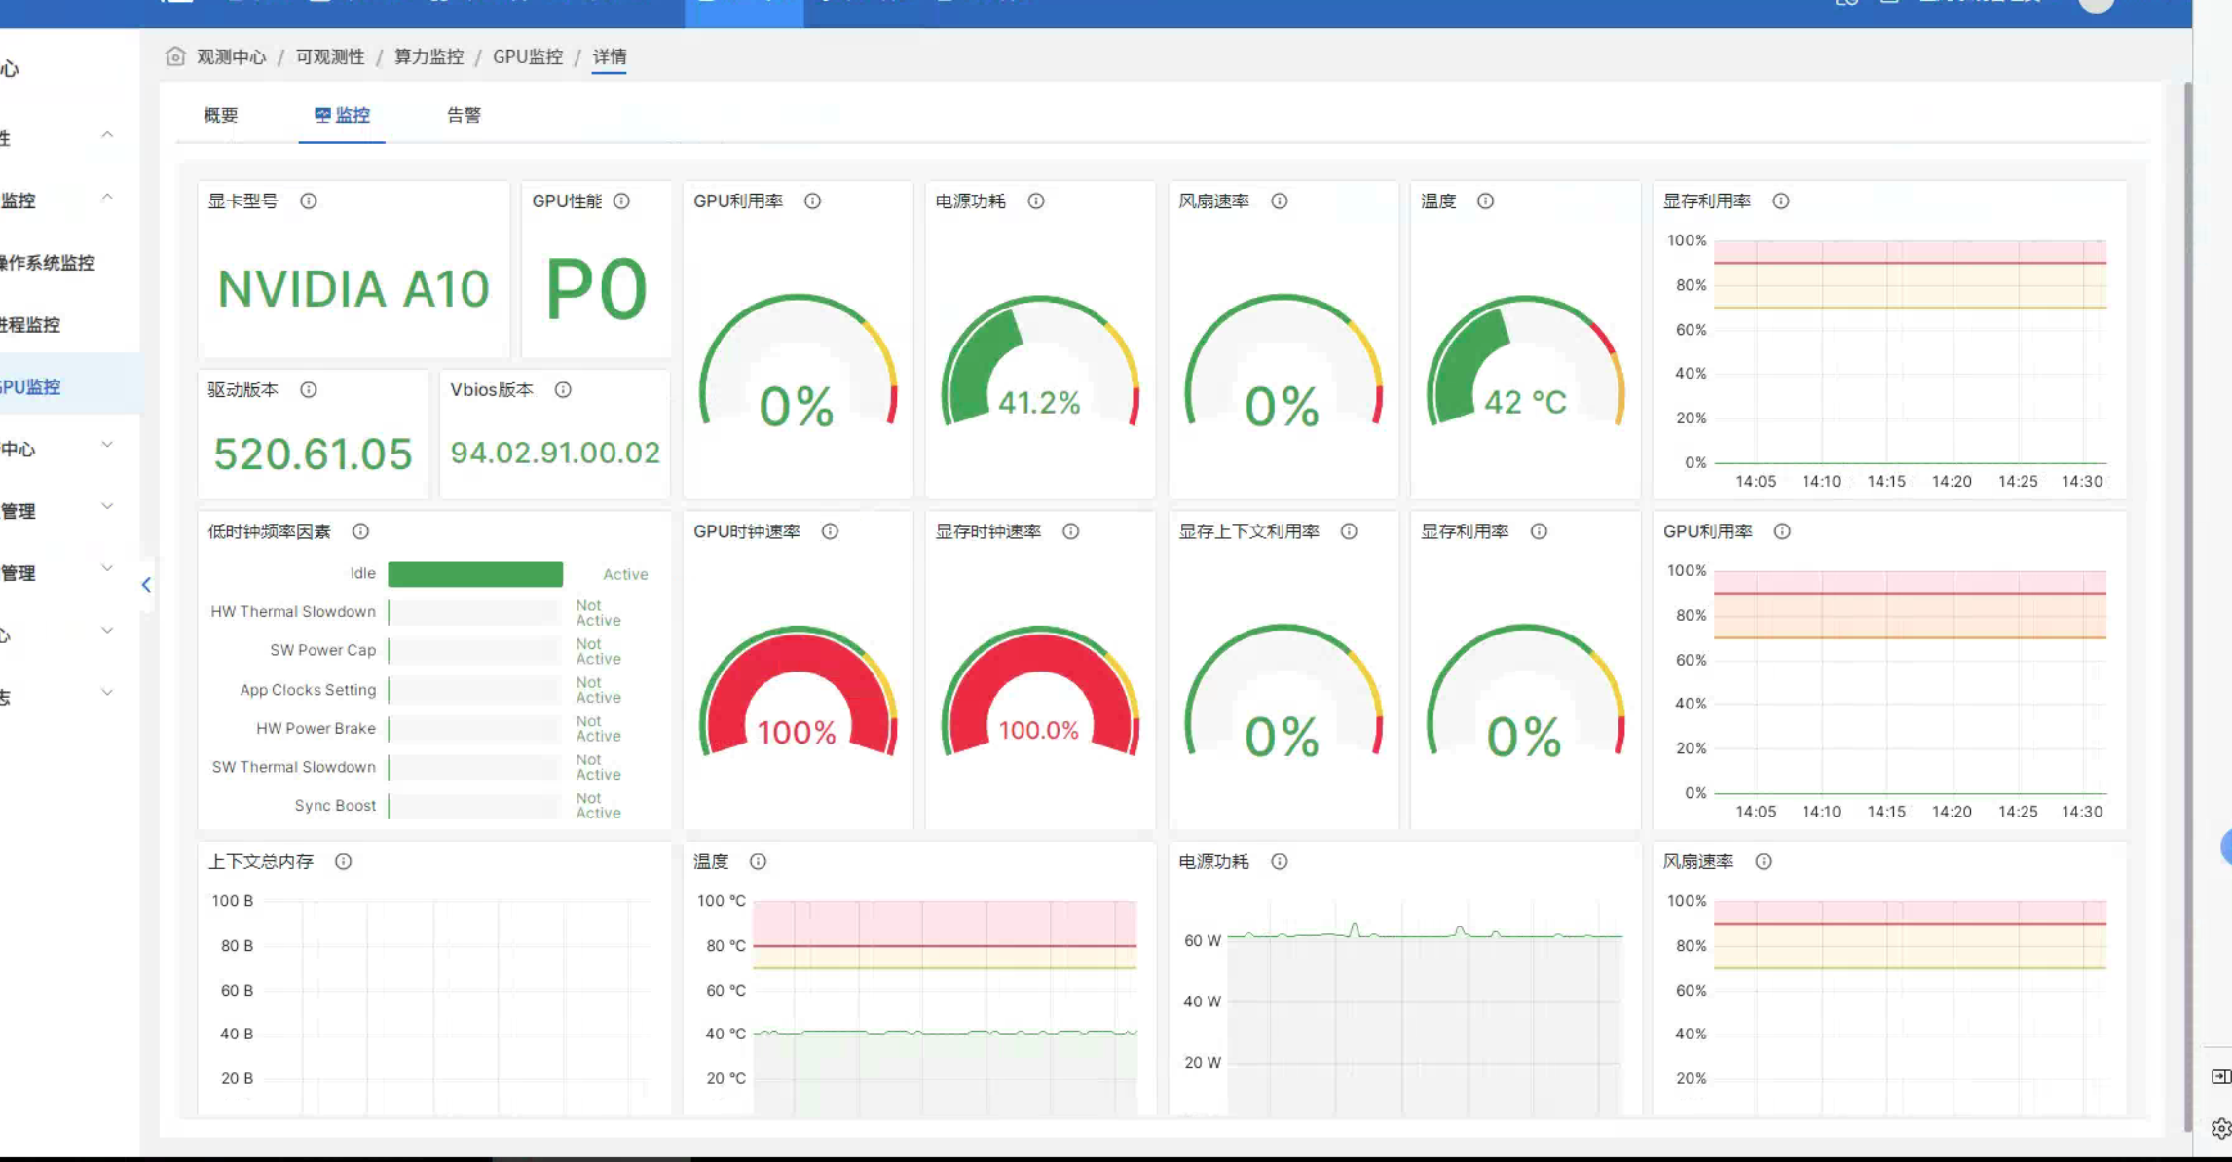The height and width of the screenshot is (1162, 2232).
Task: Collapse the 监控 sidebar group chevron
Action: (x=107, y=198)
